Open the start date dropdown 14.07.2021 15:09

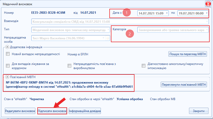point(167,13)
